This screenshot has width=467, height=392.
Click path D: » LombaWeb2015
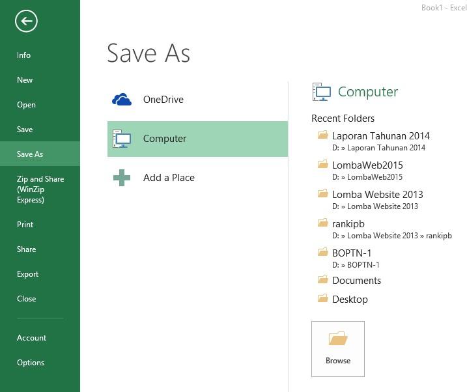[x=367, y=177]
